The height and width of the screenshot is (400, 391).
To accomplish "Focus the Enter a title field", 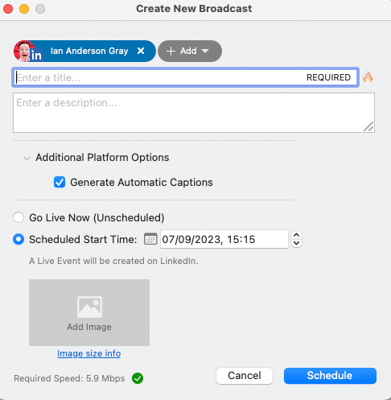I will point(185,77).
